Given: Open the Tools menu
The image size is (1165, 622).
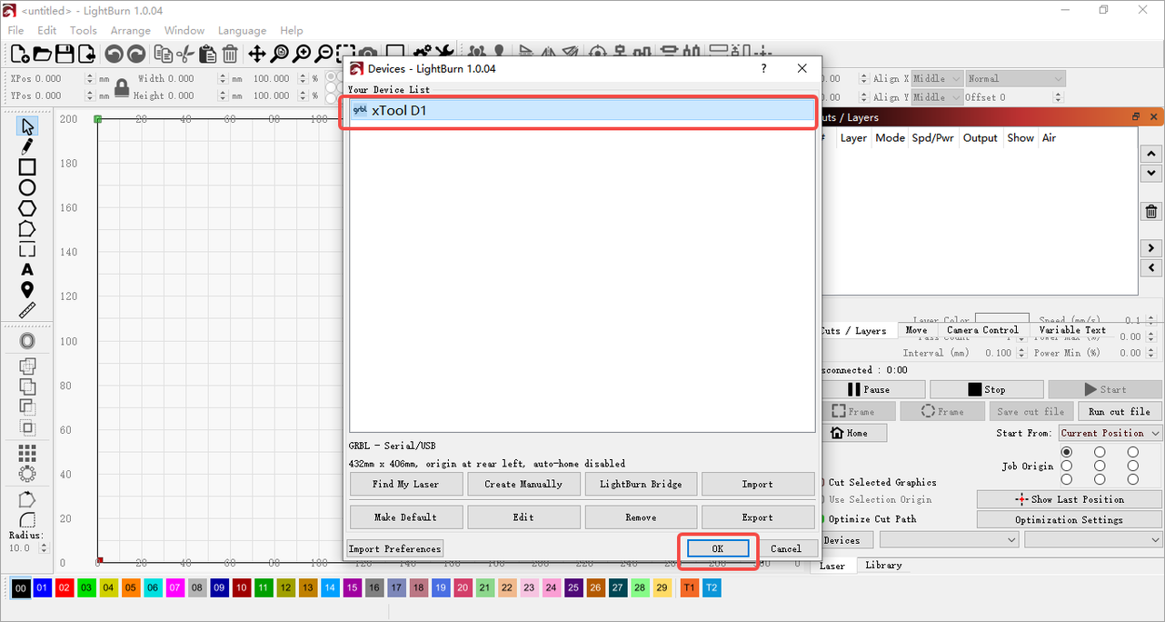Looking at the screenshot, I should 83,30.
